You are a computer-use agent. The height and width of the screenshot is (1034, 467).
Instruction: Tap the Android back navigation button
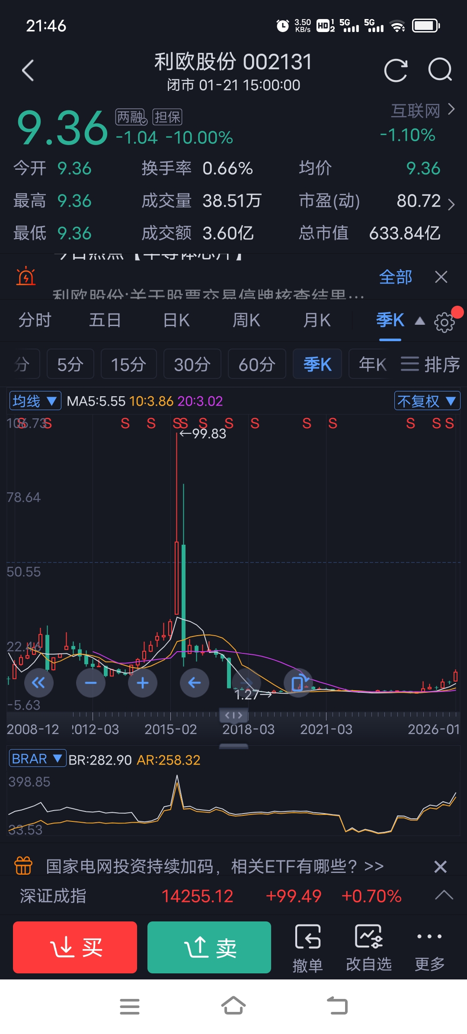coord(337,1005)
